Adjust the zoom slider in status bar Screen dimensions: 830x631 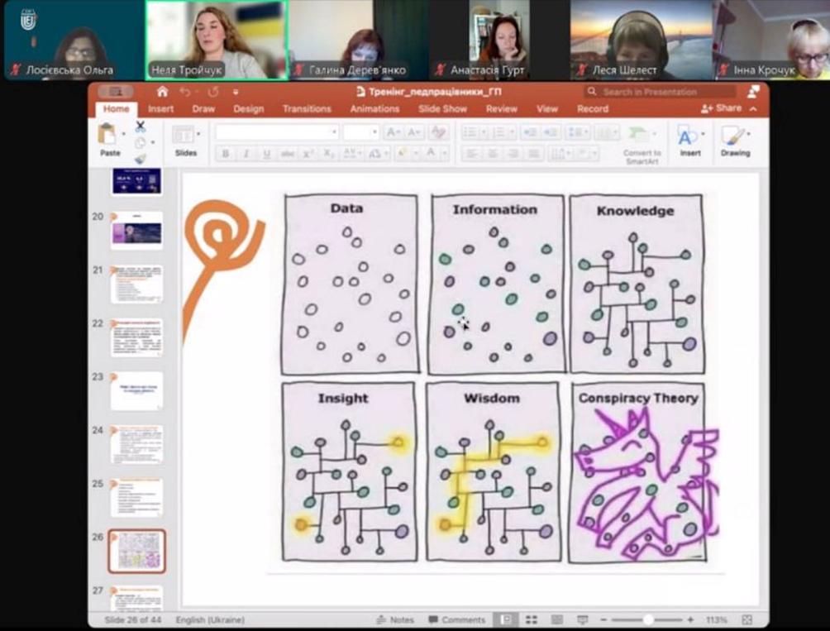[649, 619]
